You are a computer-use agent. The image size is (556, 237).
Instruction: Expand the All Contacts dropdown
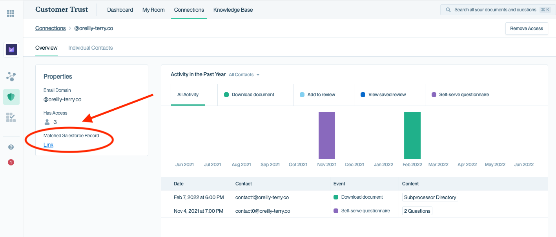pyautogui.click(x=244, y=75)
